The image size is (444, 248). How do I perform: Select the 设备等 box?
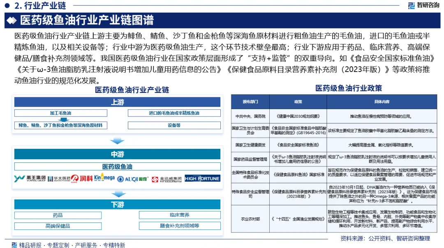pos(174,125)
